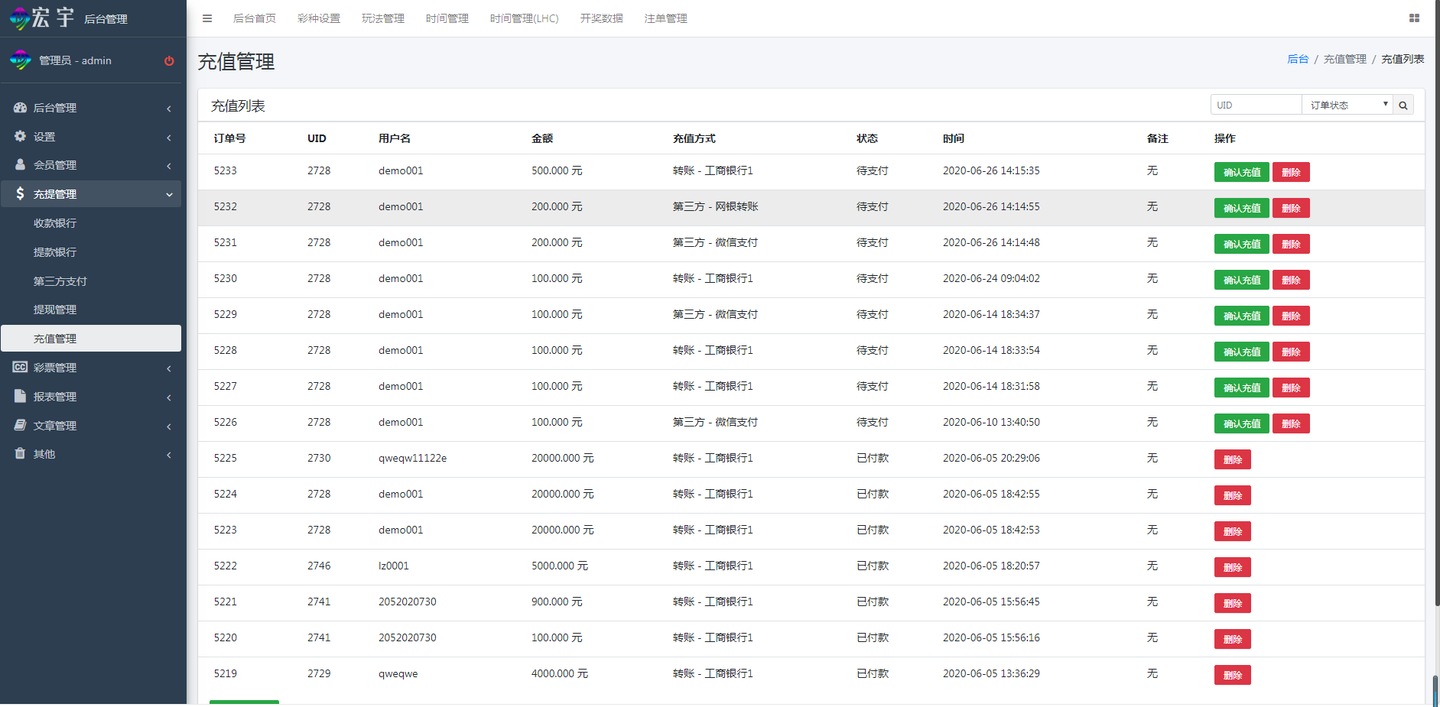
Task: Click the 报表管理 file icon
Action: click(21, 396)
